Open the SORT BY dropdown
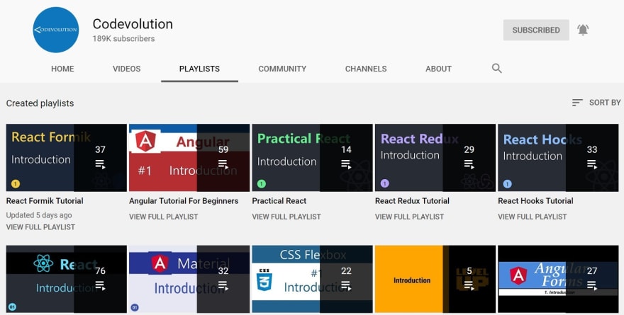The image size is (624, 315). 596,103
